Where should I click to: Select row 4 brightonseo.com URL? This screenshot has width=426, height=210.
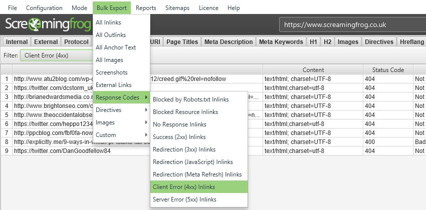pos(53,105)
